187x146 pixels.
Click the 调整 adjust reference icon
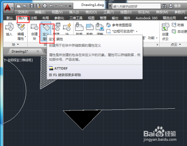pyautogui.click(x=100, y=27)
